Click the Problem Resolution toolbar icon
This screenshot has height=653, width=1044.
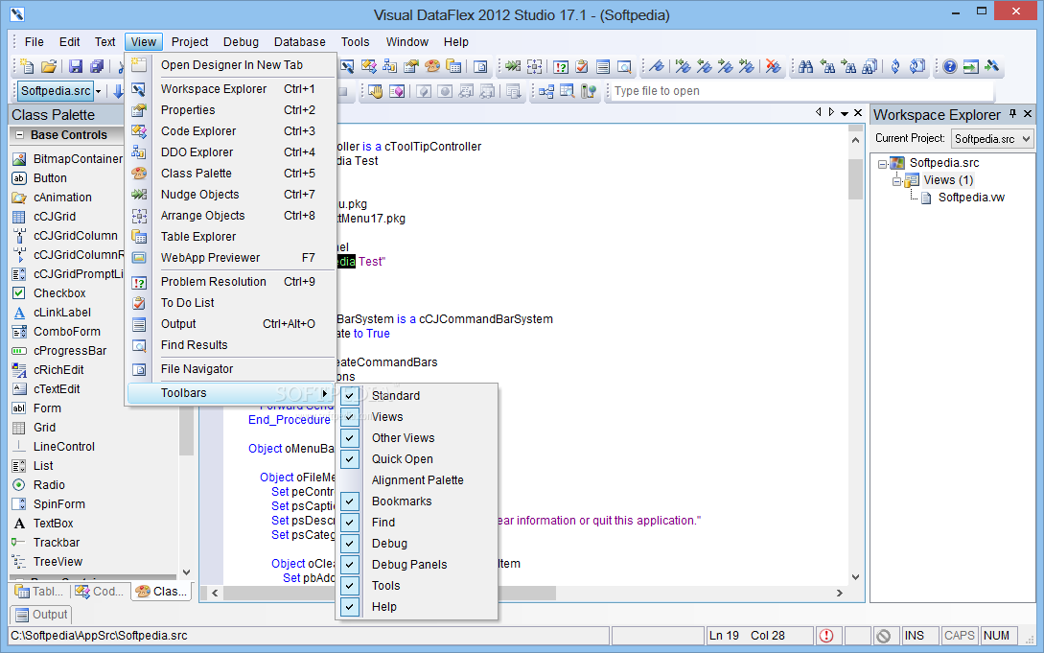pos(561,66)
